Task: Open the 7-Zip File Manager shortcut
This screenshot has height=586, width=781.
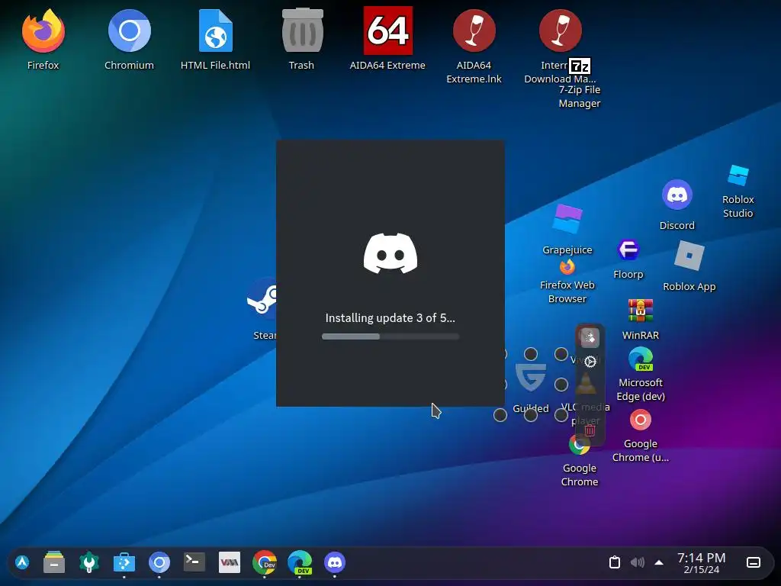Action: (580, 66)
